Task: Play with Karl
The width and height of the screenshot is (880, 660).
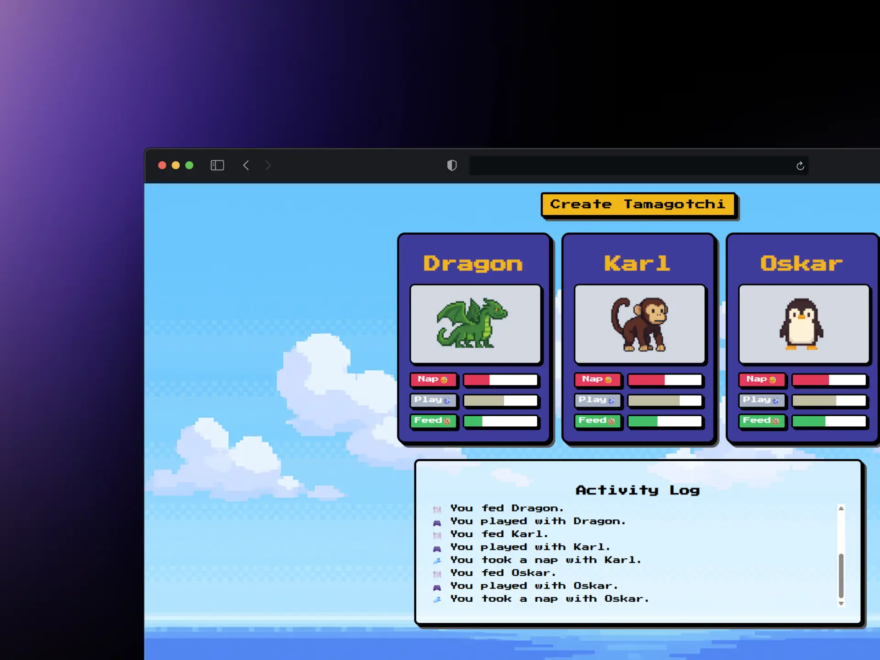Action: pyautogui.click(x=598, y=400)
